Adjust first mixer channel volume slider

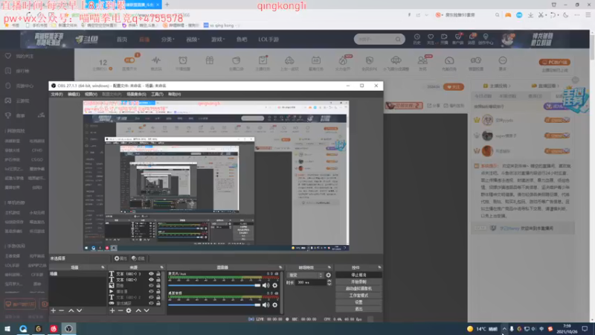tap(214, 285)
